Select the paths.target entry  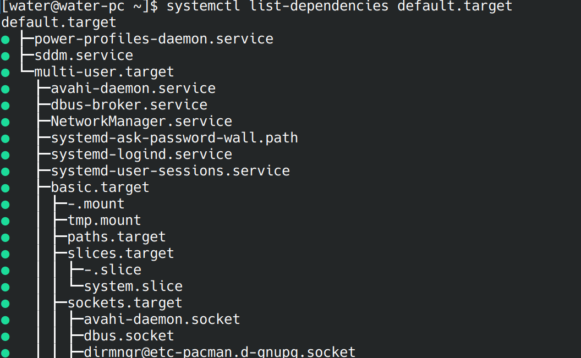click(x=116, y=237)
